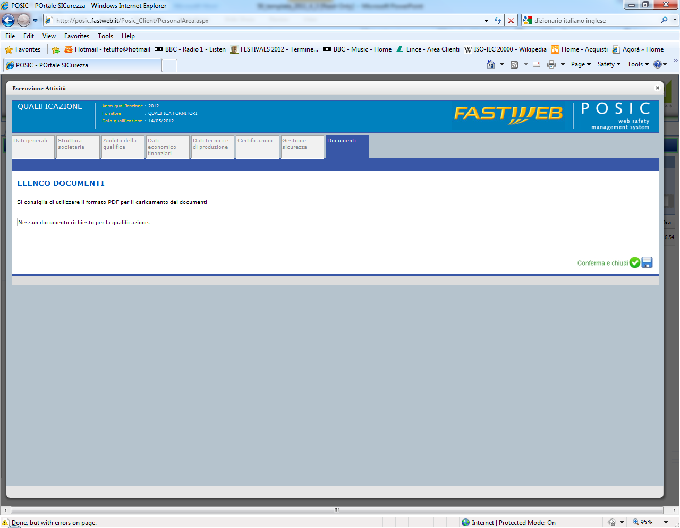Open the Edit menu
The image size is (680, 528).
point(29,36)
